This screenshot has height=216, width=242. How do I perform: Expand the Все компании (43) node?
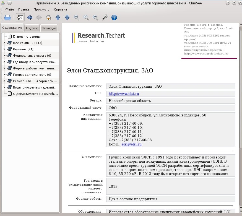[4, 43]
